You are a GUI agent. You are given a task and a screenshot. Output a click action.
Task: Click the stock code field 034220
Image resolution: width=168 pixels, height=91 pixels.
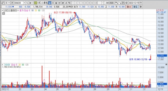click(x=19, y=3)
